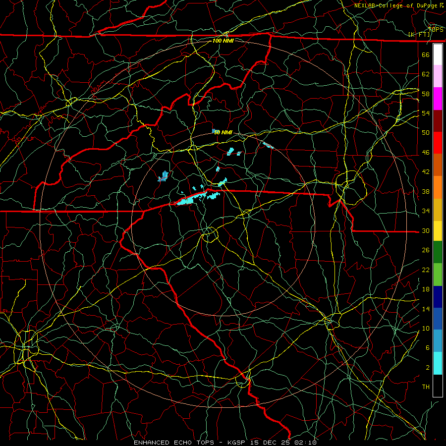Click the maroon segment of the color scale
446x446 pixels.
pyautogui.click(x=438, y=121)
